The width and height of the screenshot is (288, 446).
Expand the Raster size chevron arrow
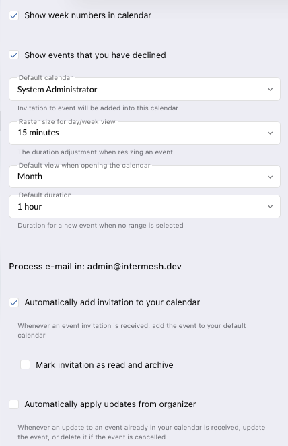coord(270,133)
